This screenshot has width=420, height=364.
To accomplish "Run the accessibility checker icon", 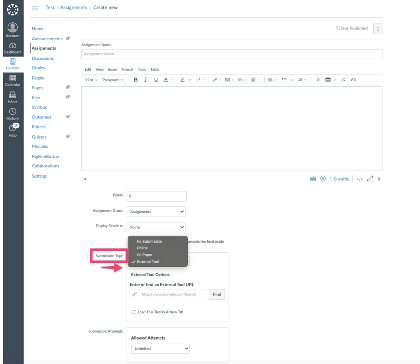I will pos(323,179).
